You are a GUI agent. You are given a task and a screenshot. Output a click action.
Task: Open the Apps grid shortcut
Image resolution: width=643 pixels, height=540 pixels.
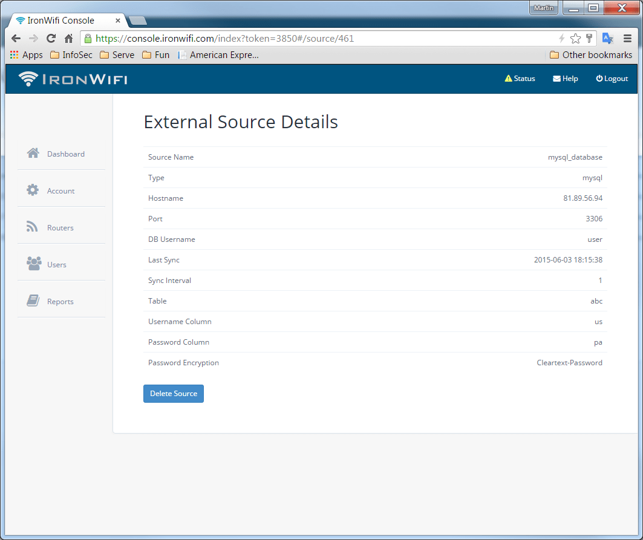(26, 55)
